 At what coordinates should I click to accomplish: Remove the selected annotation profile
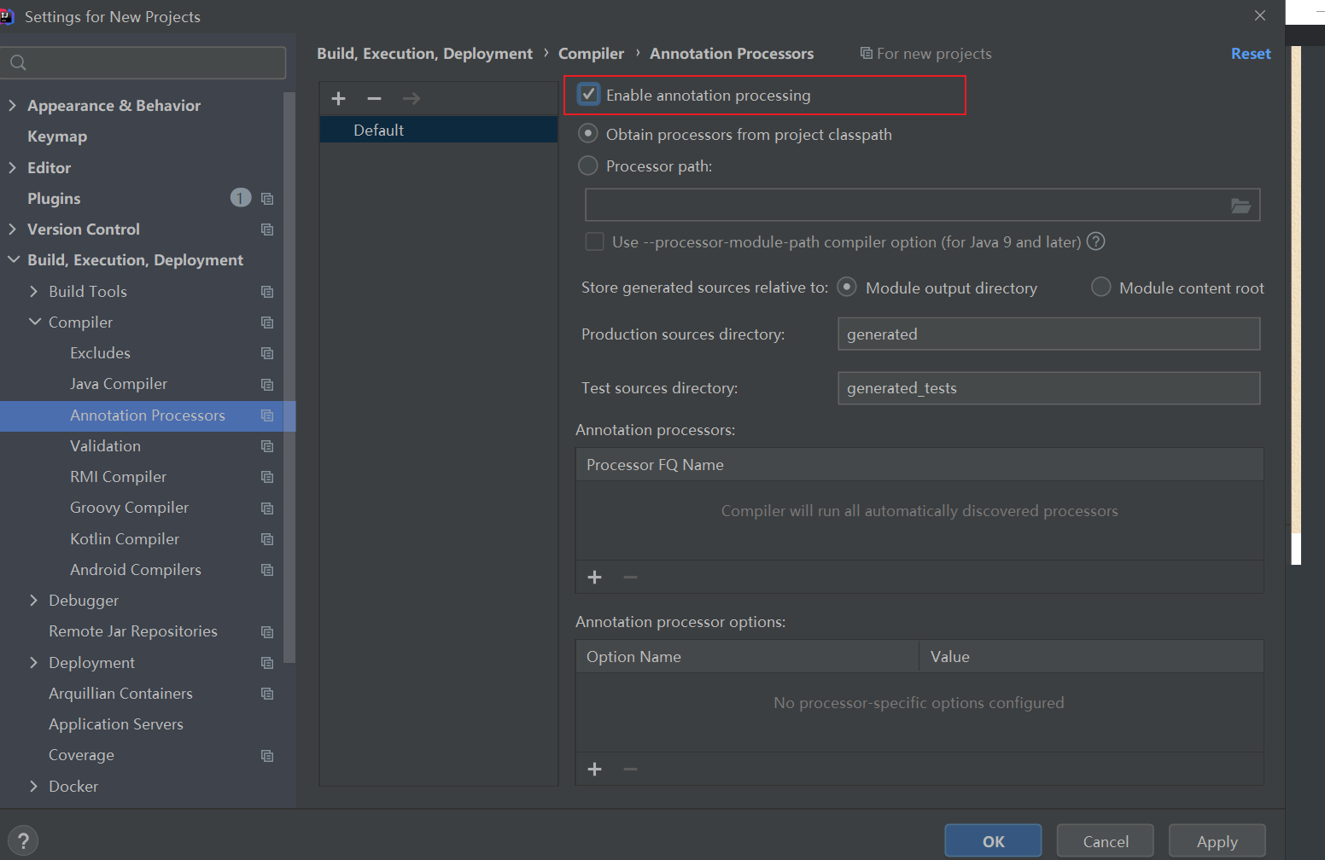coord(374,98)
